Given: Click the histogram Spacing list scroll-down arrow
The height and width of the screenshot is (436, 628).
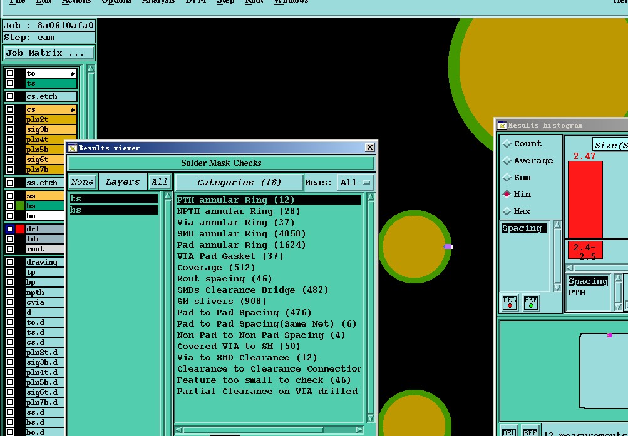Looking at the screenshot, I should tap(557, 286).
